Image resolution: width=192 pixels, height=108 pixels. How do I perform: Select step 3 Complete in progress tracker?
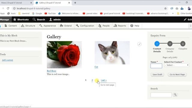[x=183, y=44]
